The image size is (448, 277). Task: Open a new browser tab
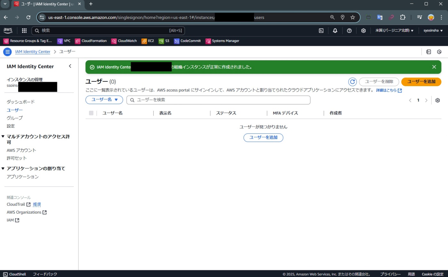[91, 4]
